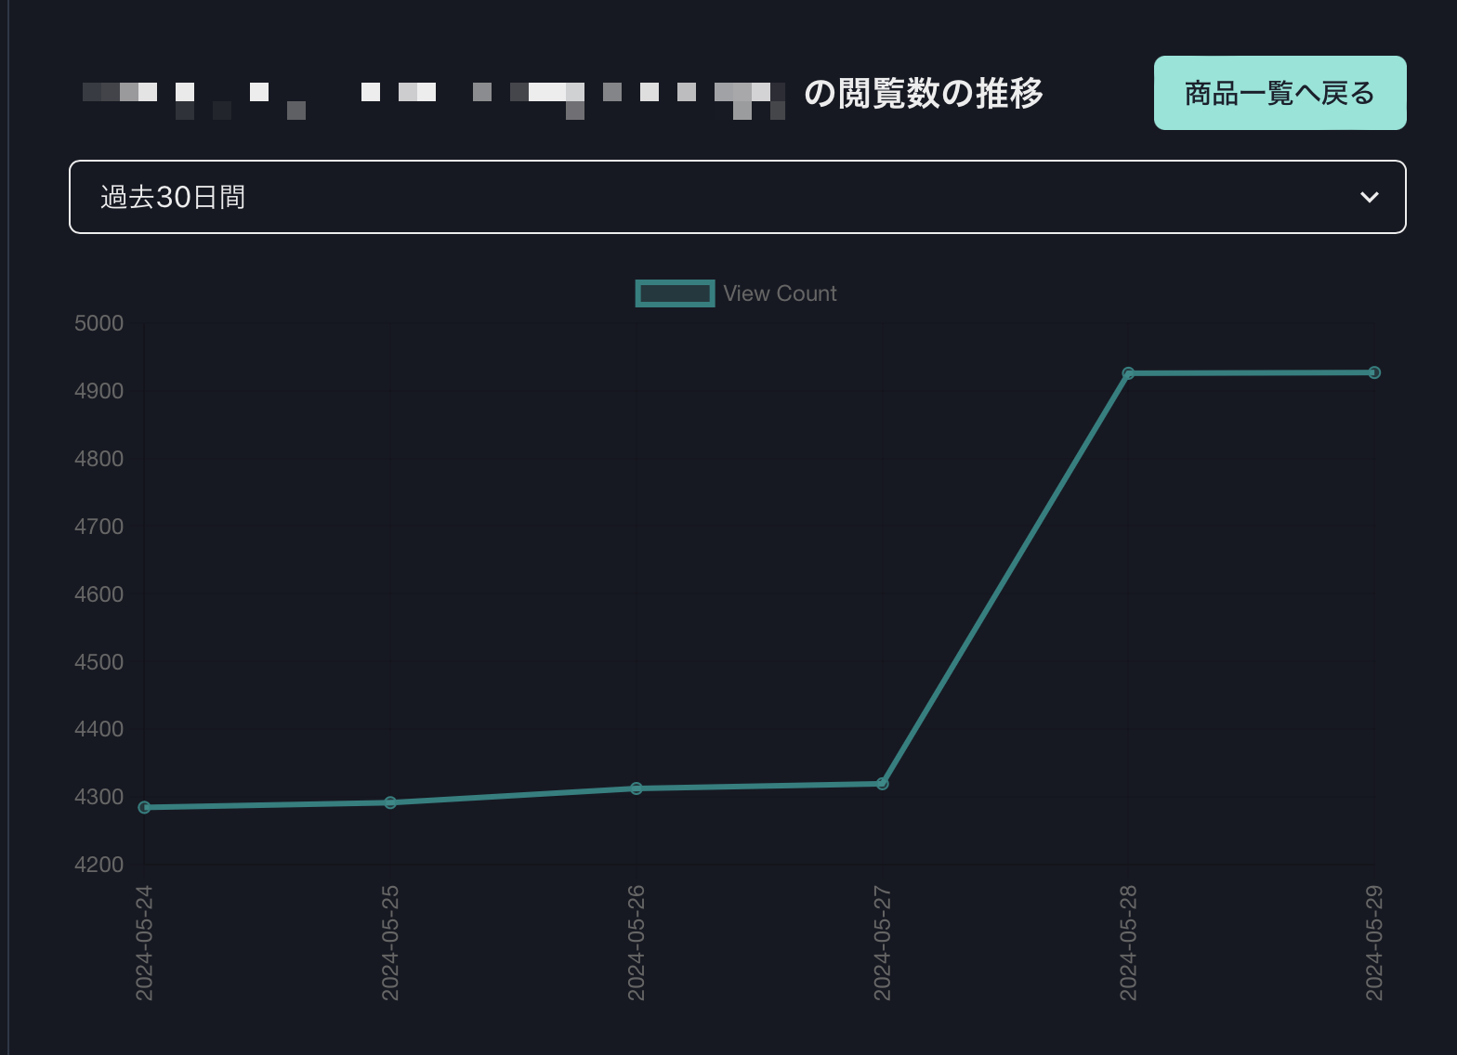Click the 4700 y-axis label
This screenshot has width=1457, height=1055.
pos(98,527)
